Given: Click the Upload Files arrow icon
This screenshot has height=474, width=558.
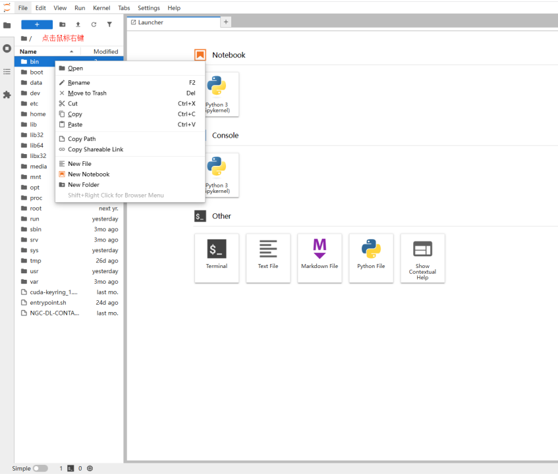Looking at the screenshot, I should [x=78, y=24].
